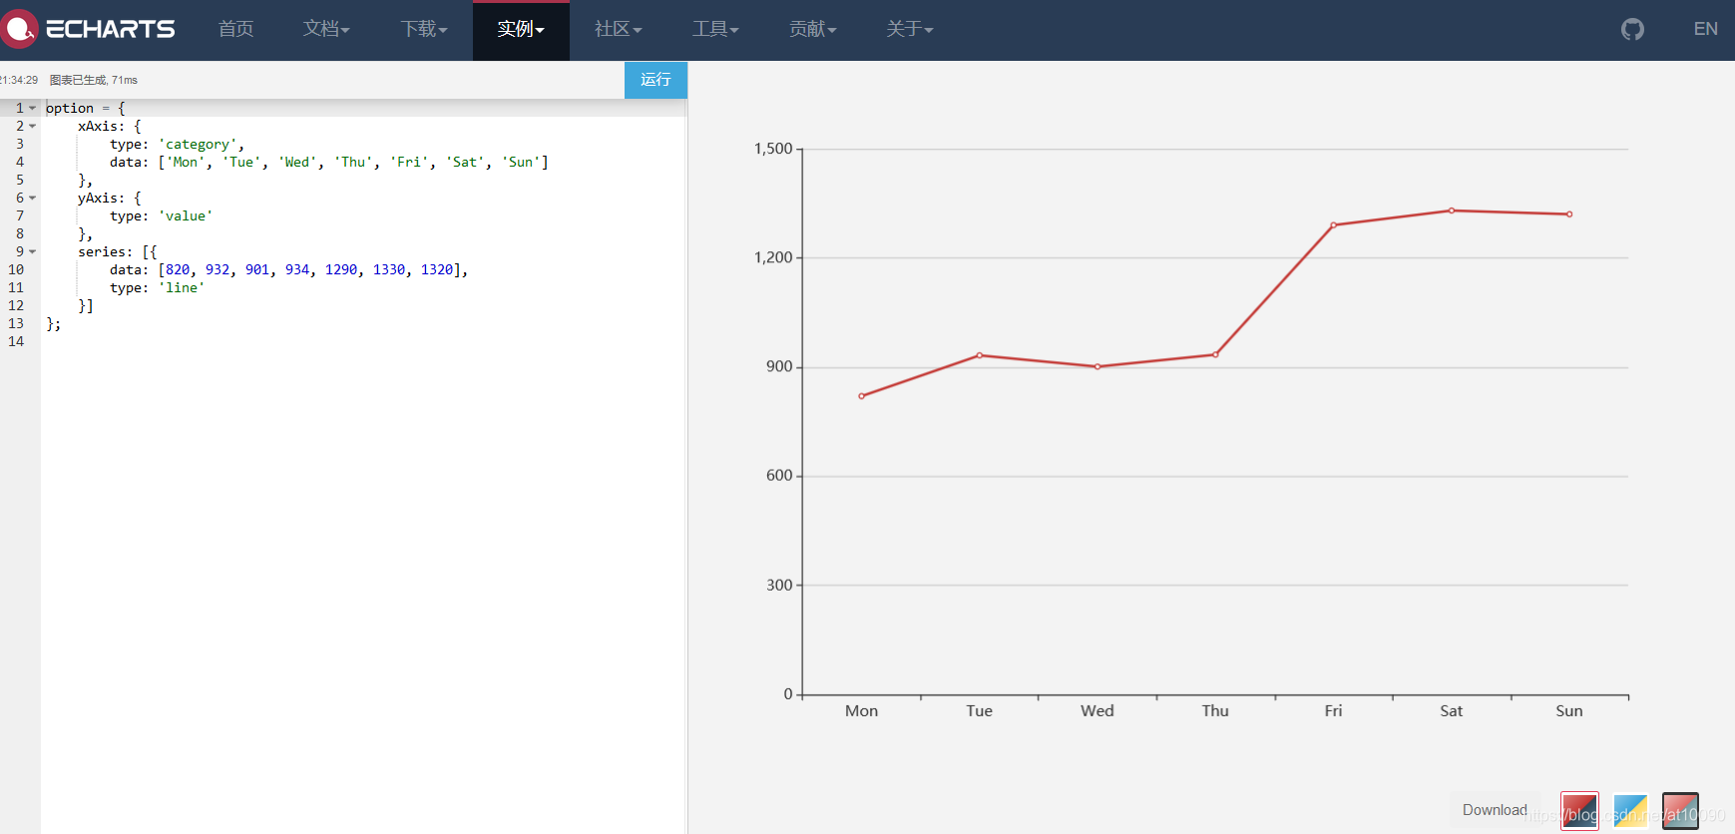
Task: Click the Fri x-axis label
Action: pos(1333,710)
